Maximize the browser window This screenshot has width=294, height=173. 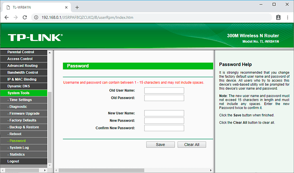coord(274,4)
